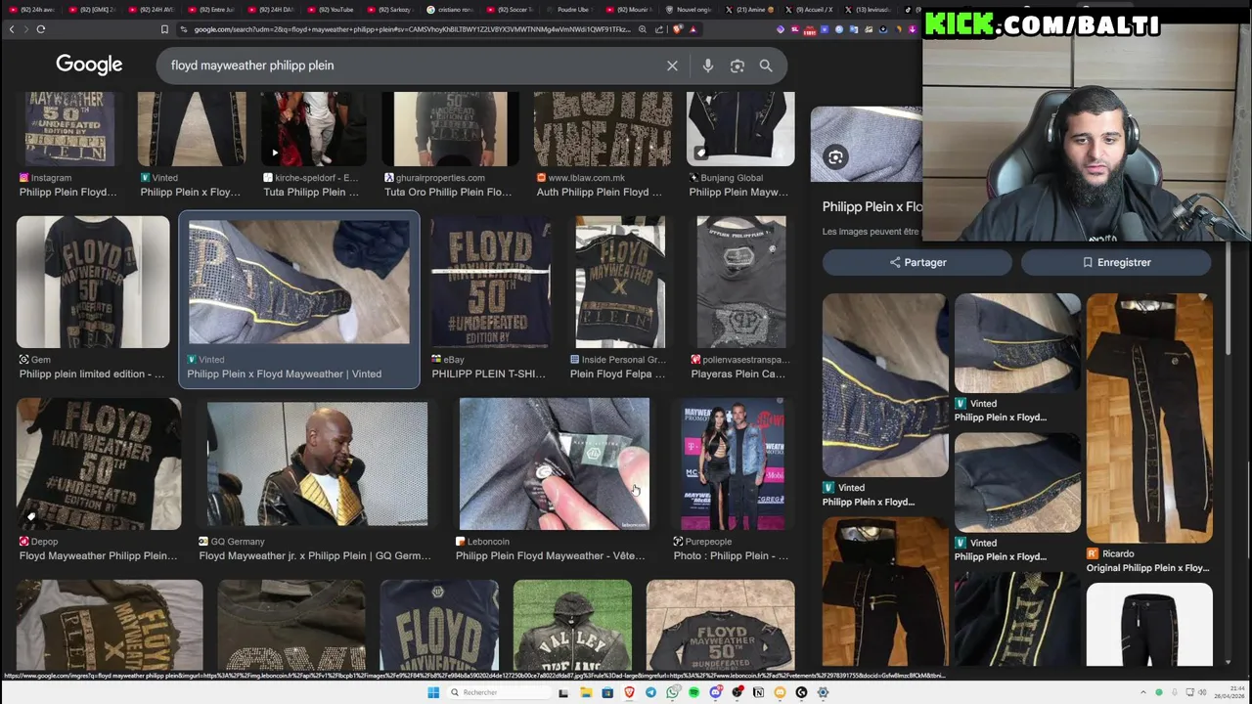Open the Inside Personal Gr... hoodie thumbnail

coord(620,282)
